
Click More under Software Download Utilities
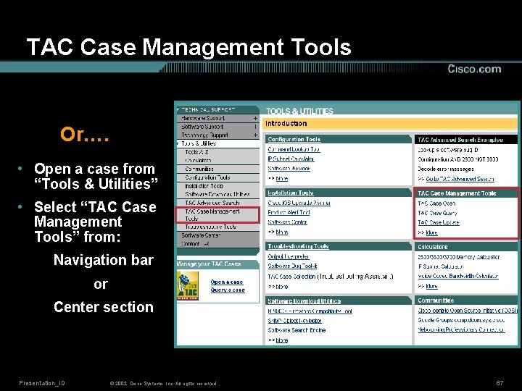(281, 340)
